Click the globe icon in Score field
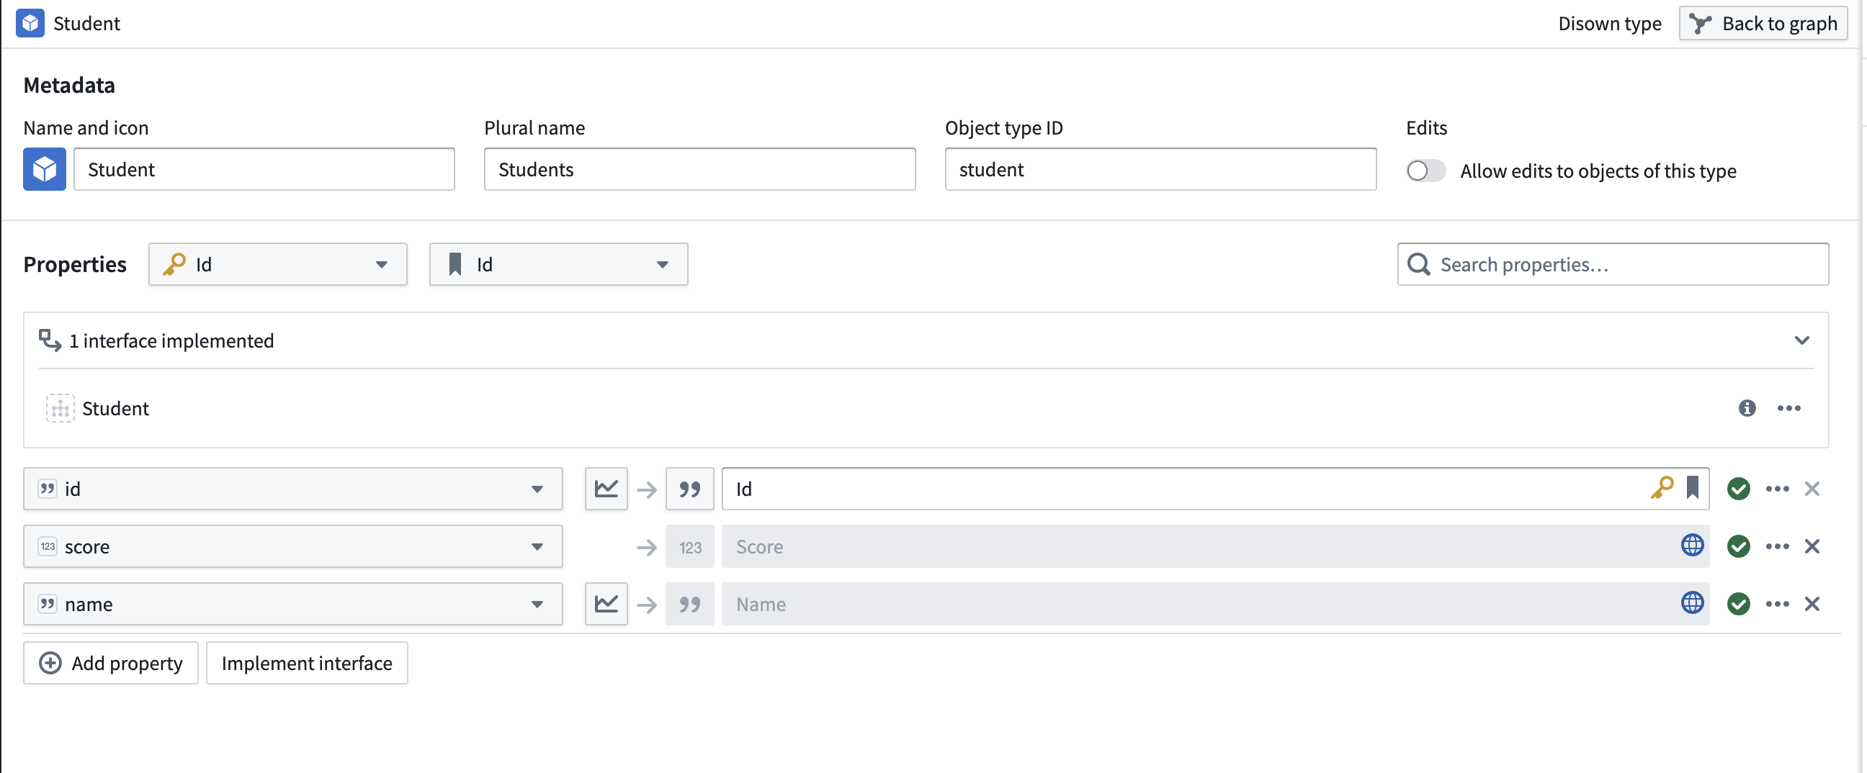The height and width of the screenshot is (773, 1867). click(x=1691, y=545)
